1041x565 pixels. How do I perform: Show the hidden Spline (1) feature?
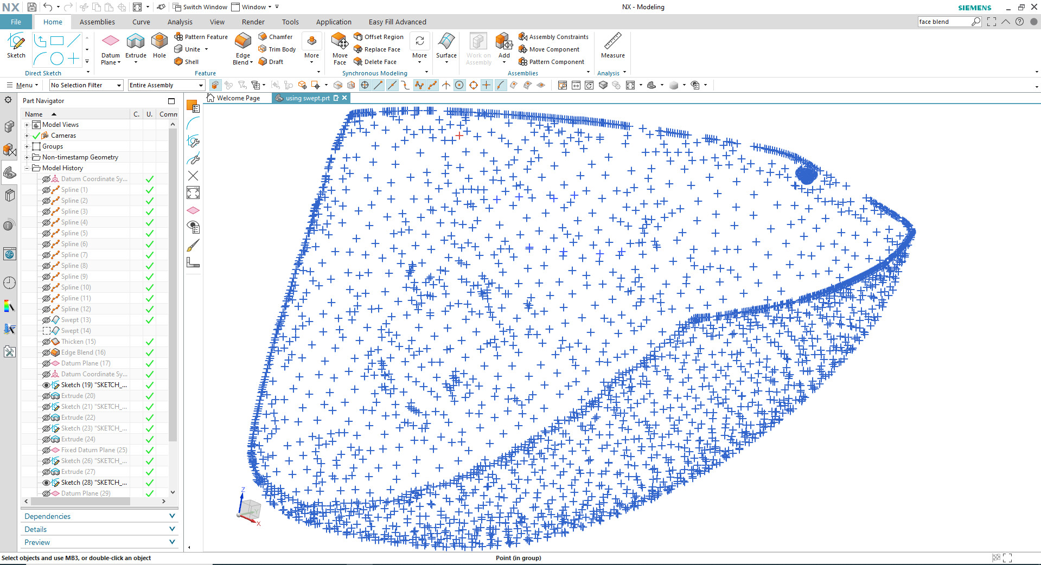pyautogui.click(x=47, y=190)
